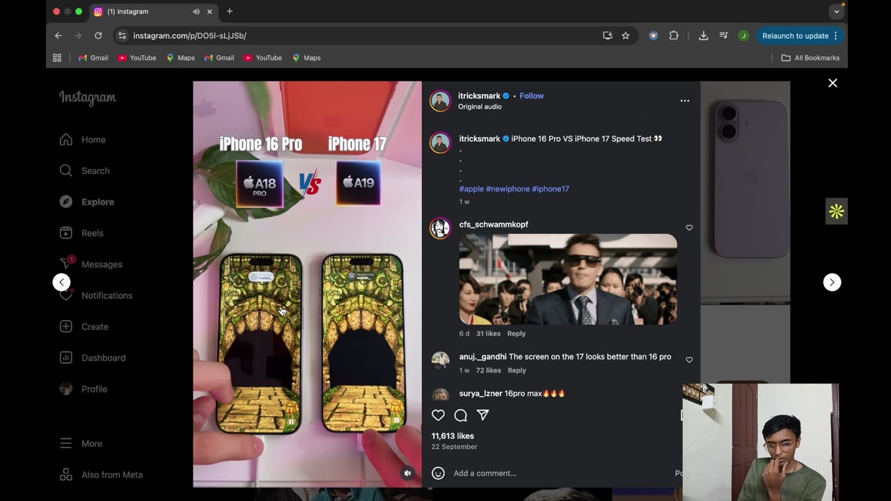Open the #apple hashtag

point(471,189)
